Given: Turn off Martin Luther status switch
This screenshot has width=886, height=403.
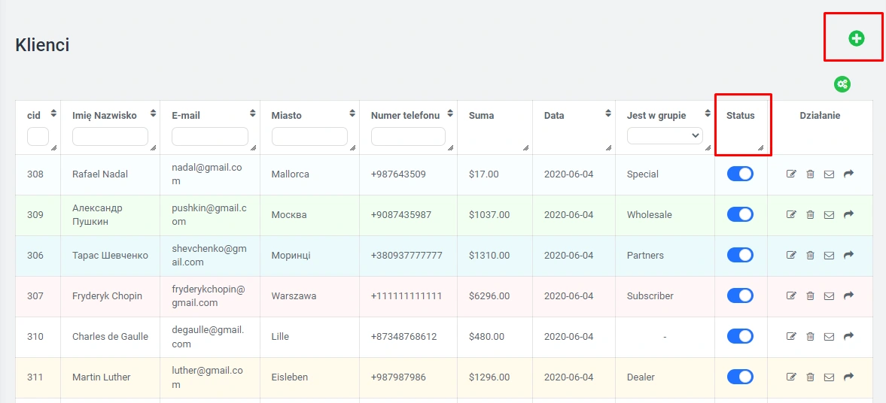Looking at the screenshot, I should (x=740, y=377).
